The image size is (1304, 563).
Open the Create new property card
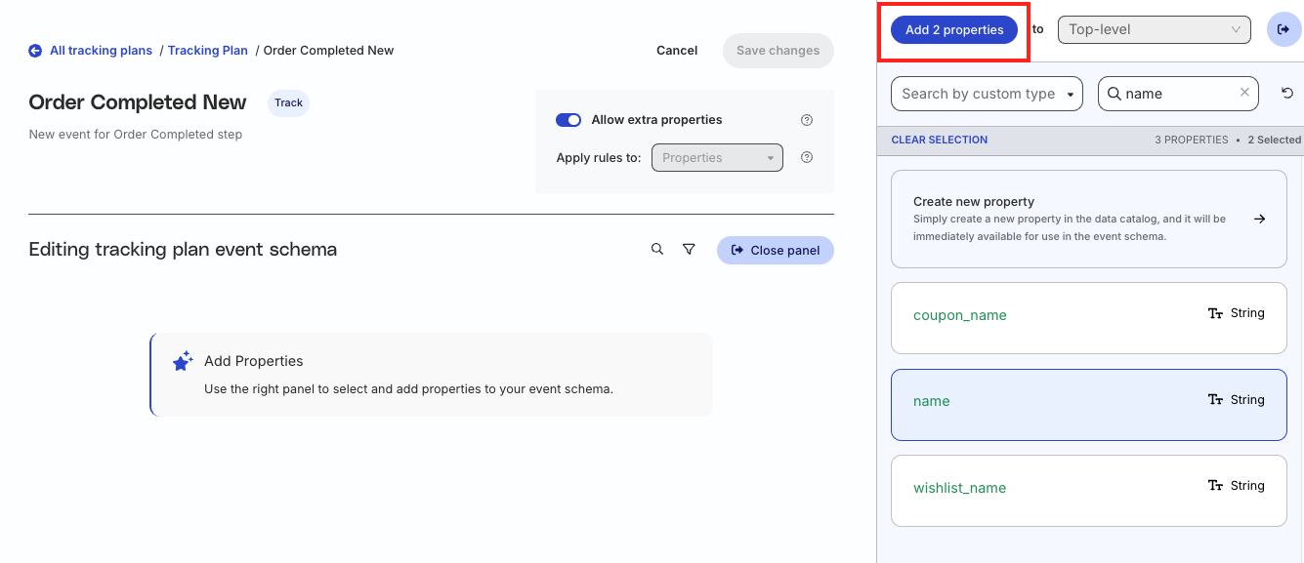click(1088, 219)
